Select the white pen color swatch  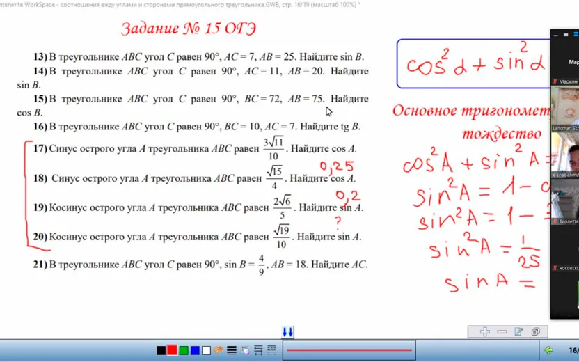(207, 350)
